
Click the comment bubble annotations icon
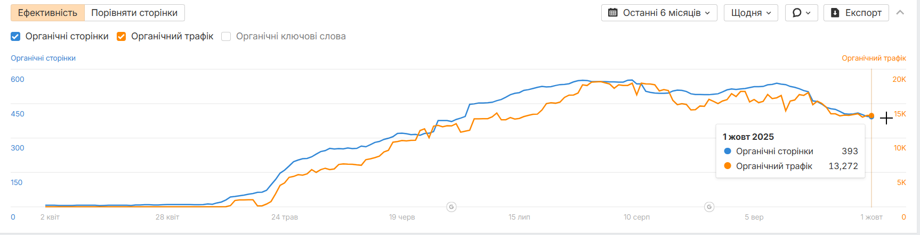click(x=797, y=13)
